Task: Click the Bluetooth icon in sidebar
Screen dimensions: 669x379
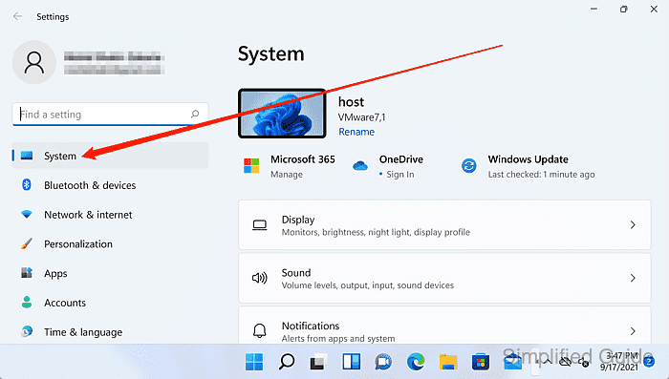Action: point(27,184)
